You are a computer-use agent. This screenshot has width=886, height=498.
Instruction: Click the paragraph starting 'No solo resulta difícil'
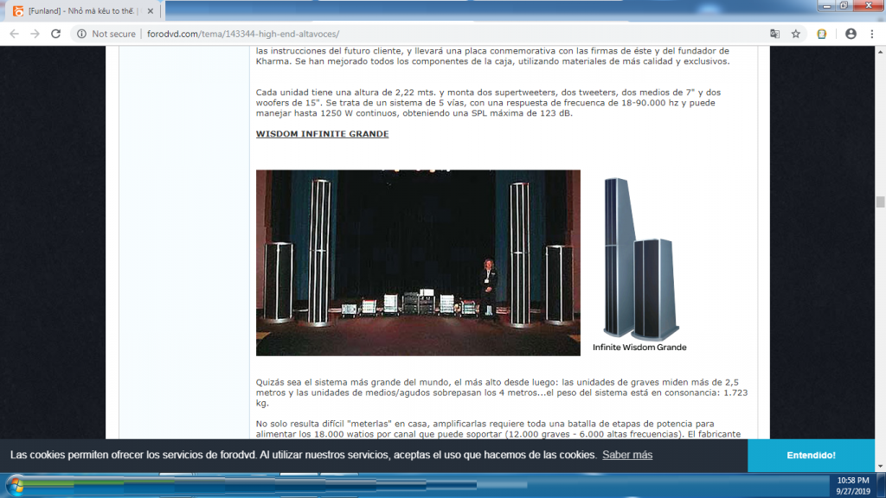point(498,429)
